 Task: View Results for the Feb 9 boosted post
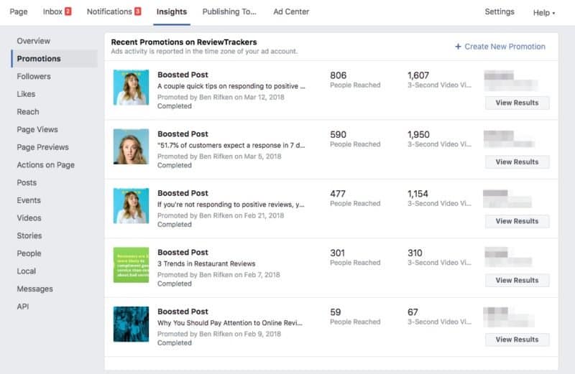[517, 340]
